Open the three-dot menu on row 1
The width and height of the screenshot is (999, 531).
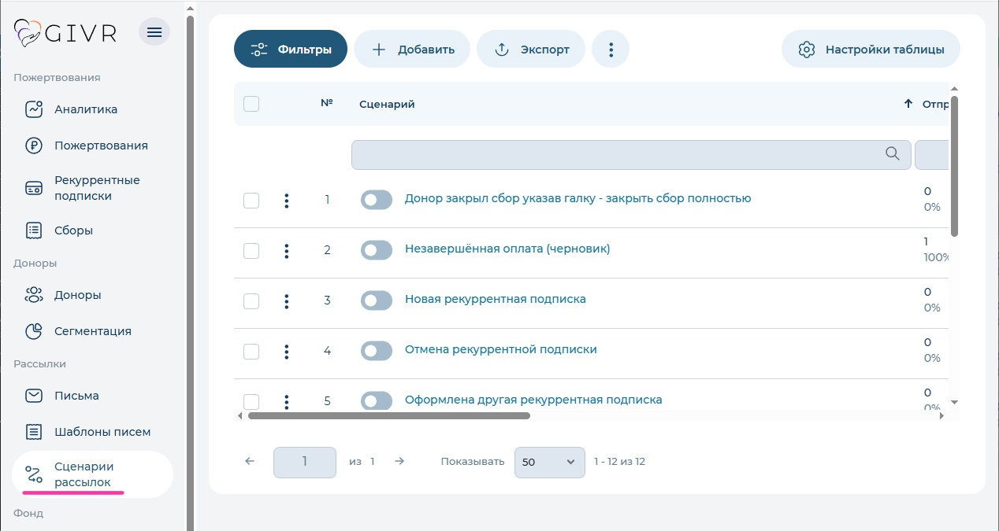[286, 200]
